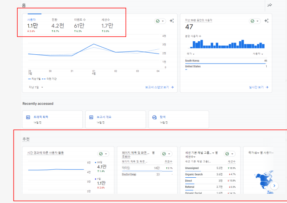This screenshot has width=287, height=203.
Task: Open the data quality dropdown on the 페이지 제목 card
Action: [x=166, y=154]
